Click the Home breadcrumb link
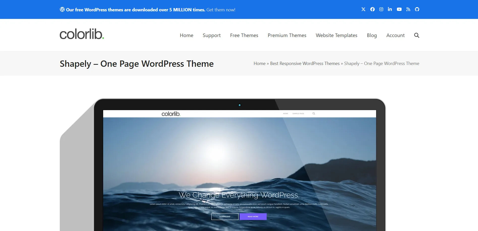Viewport: 478px width, 231px height. 260,63
